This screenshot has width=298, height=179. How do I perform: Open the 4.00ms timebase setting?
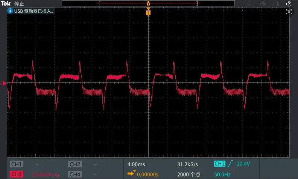click(136, 164)
